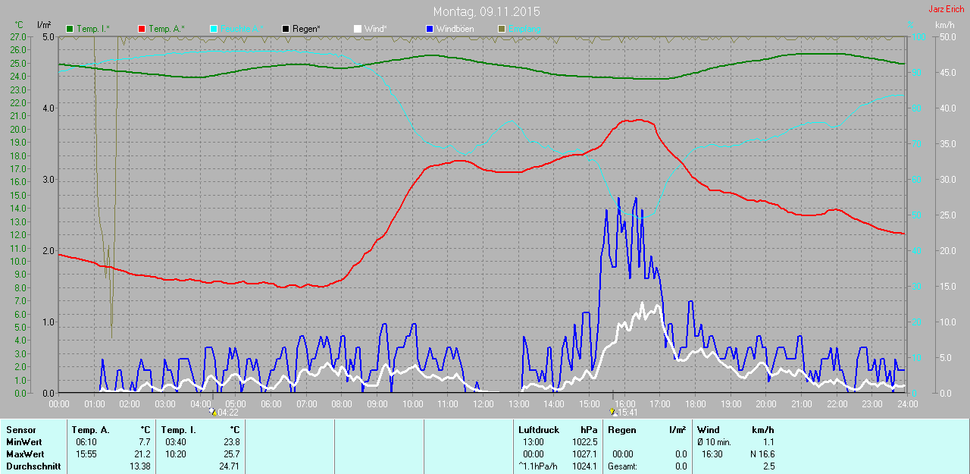Select the Regen* legend label
970x474 pixels.
point(307,29)
